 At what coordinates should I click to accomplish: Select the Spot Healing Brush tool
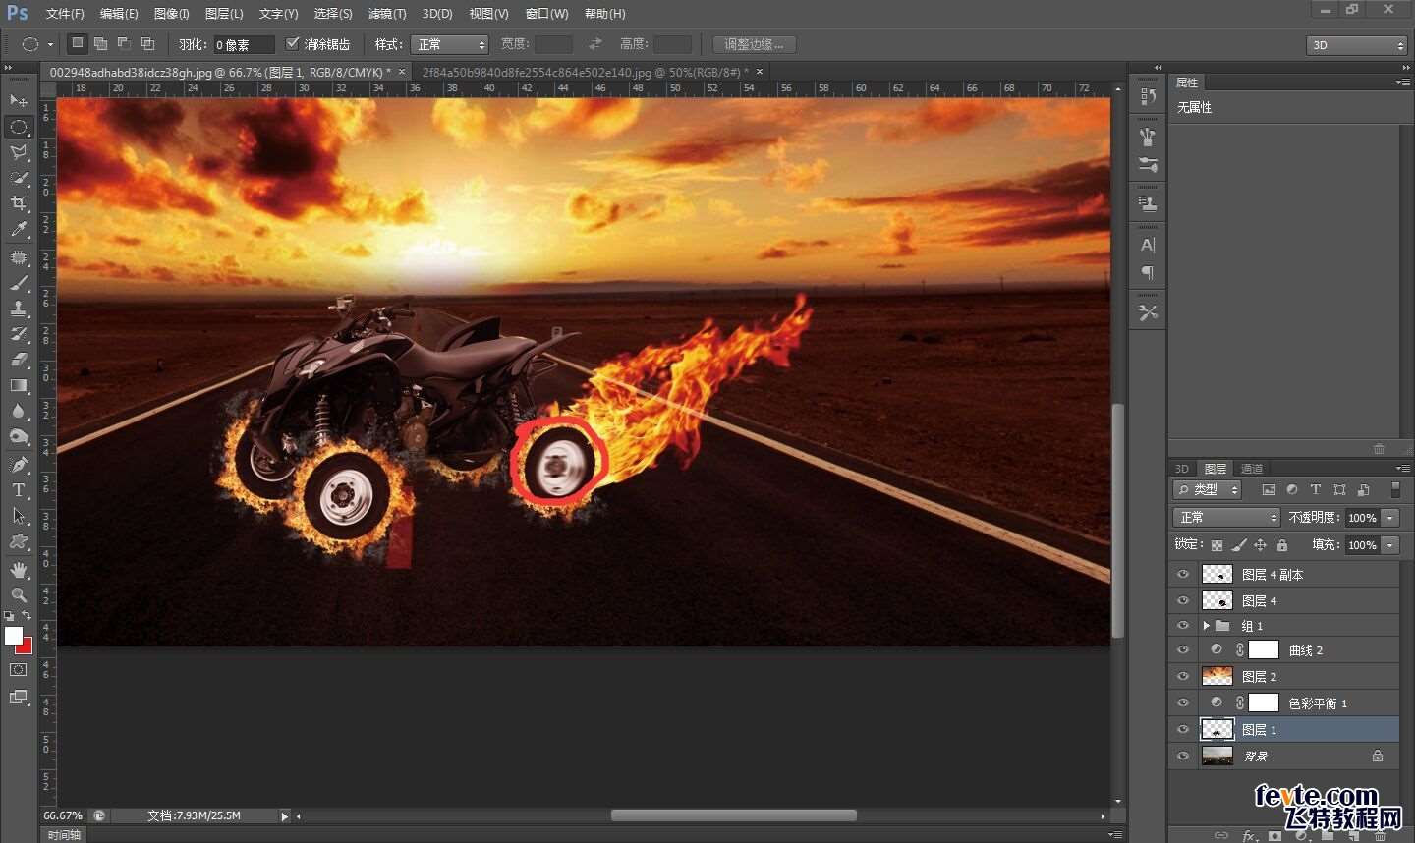pyautogui.click(x=19, y=257)
